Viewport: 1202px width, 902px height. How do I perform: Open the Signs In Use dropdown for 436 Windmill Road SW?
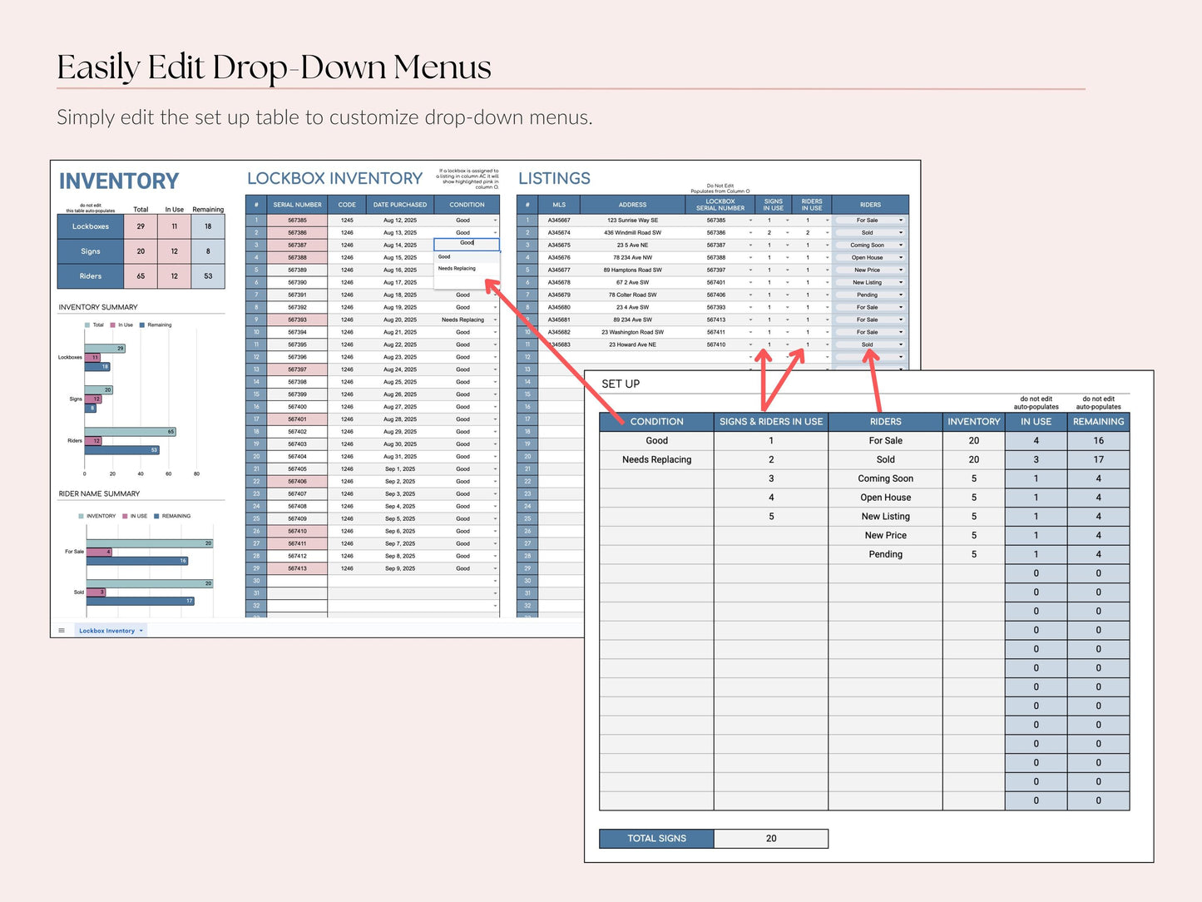click(787, 233)
